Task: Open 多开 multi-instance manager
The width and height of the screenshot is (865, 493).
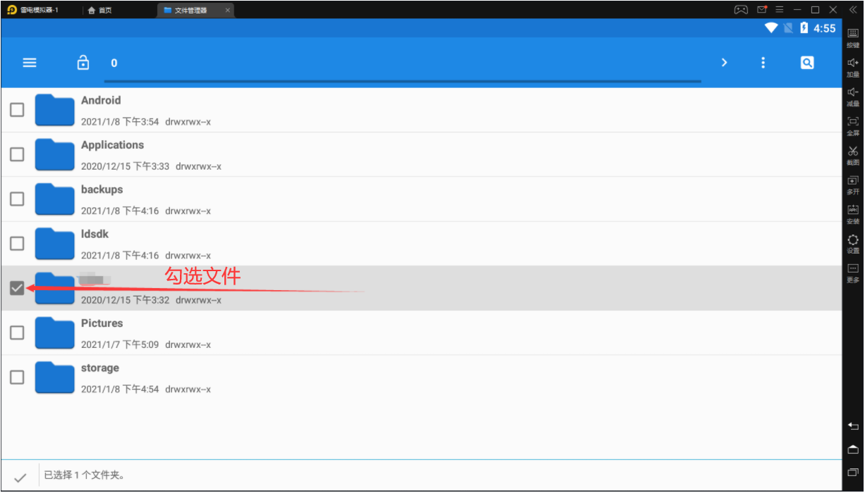Action: (x=853, y=183)
